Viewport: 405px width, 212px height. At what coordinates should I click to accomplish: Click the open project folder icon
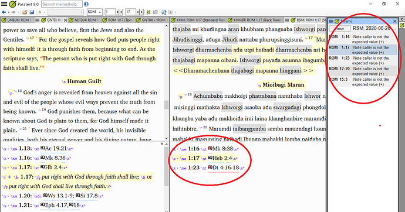[25, 12]
